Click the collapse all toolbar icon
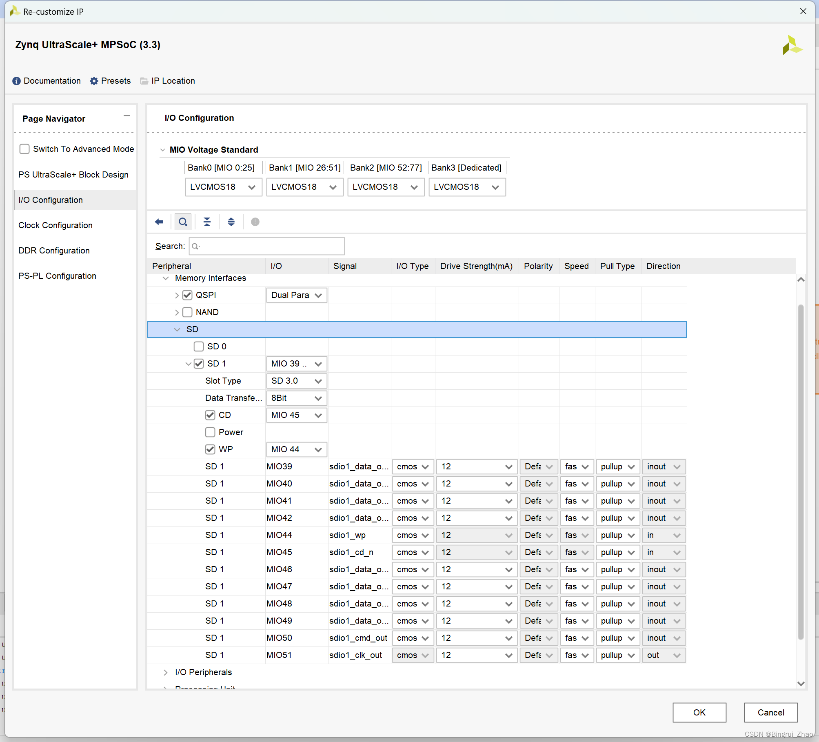Screen dimensions: 819x742 [207, 222]
